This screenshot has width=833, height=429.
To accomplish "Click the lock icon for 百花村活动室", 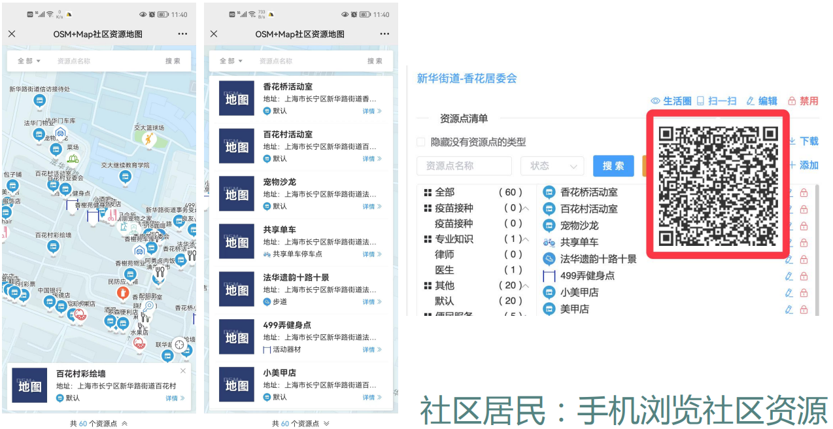I will (x=804, y=209).
